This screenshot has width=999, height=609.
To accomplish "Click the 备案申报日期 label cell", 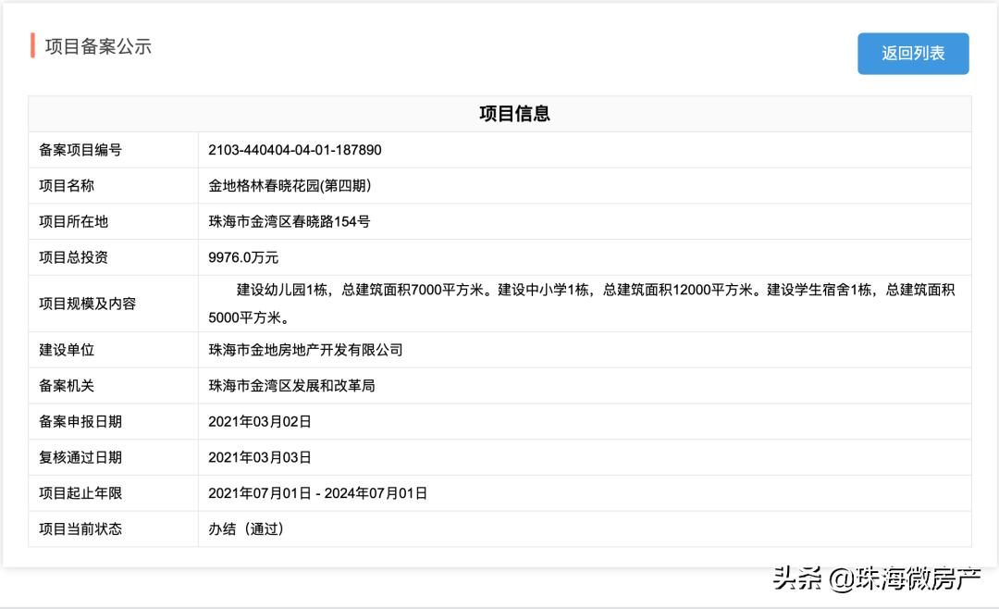I will pyautogui.click(x=114, y=421).
